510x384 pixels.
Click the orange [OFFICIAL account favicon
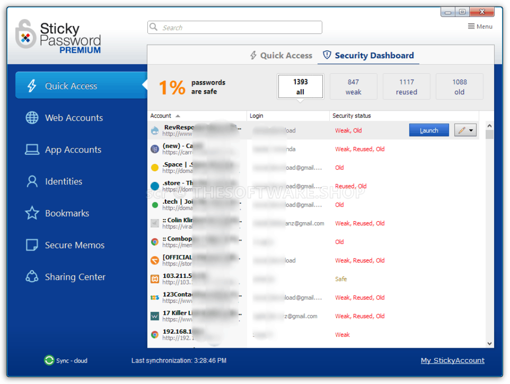coord(155,260)
